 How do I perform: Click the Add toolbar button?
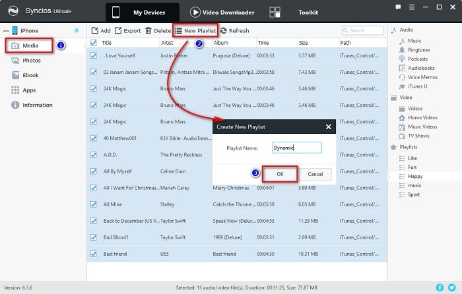[x=101, y=30]
